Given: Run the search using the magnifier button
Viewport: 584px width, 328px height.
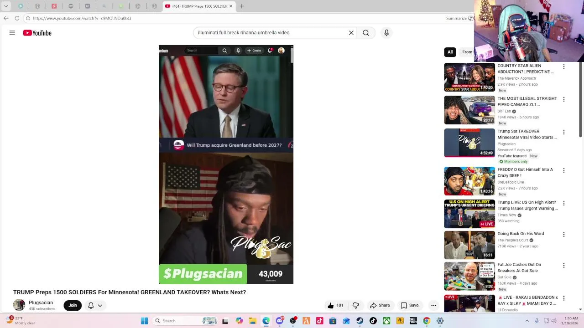Looking at the screenshot, I should click(366, 33).
